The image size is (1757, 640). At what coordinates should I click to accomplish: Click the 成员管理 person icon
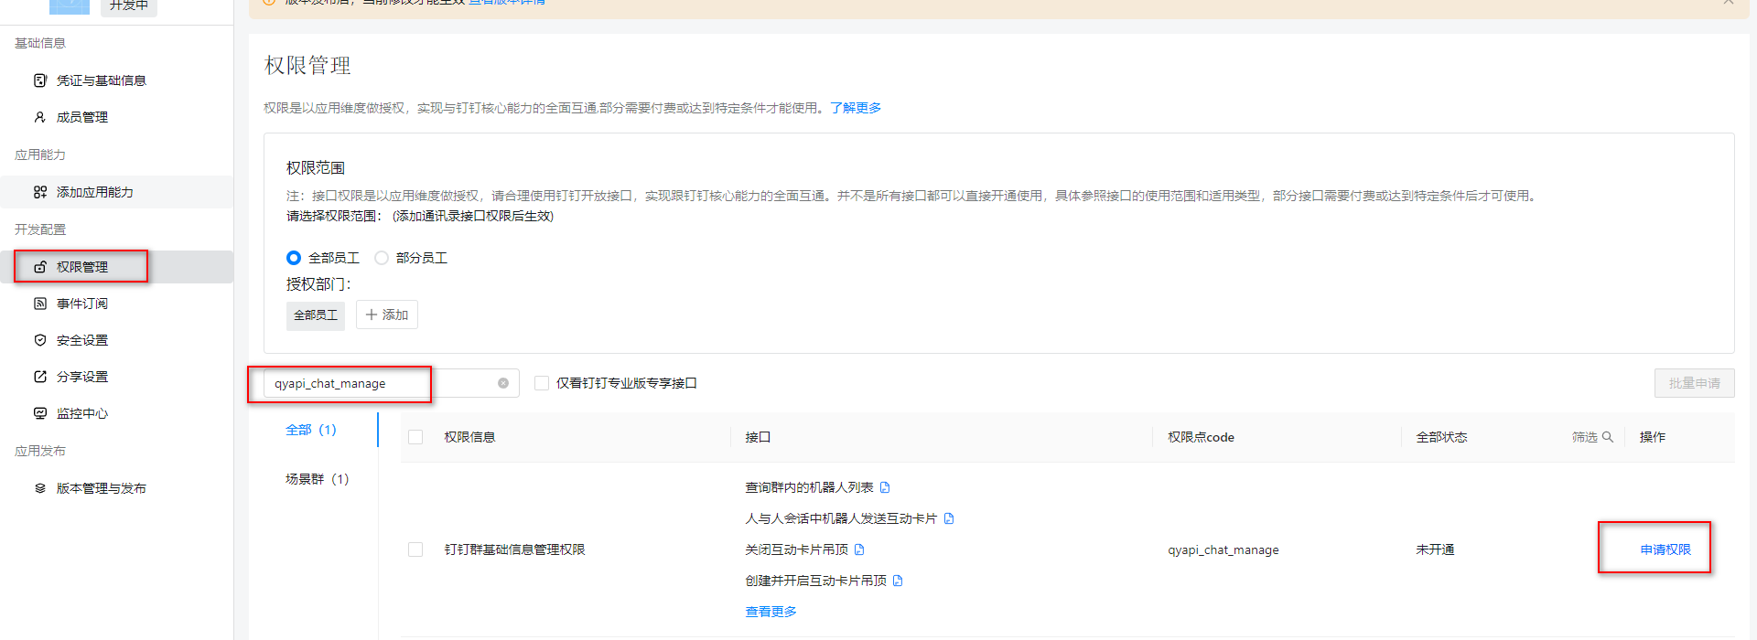(x=40, y=117)
